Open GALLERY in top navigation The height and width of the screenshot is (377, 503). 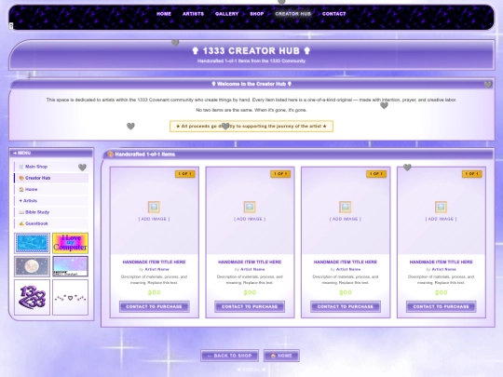click(x=226, y=14)
